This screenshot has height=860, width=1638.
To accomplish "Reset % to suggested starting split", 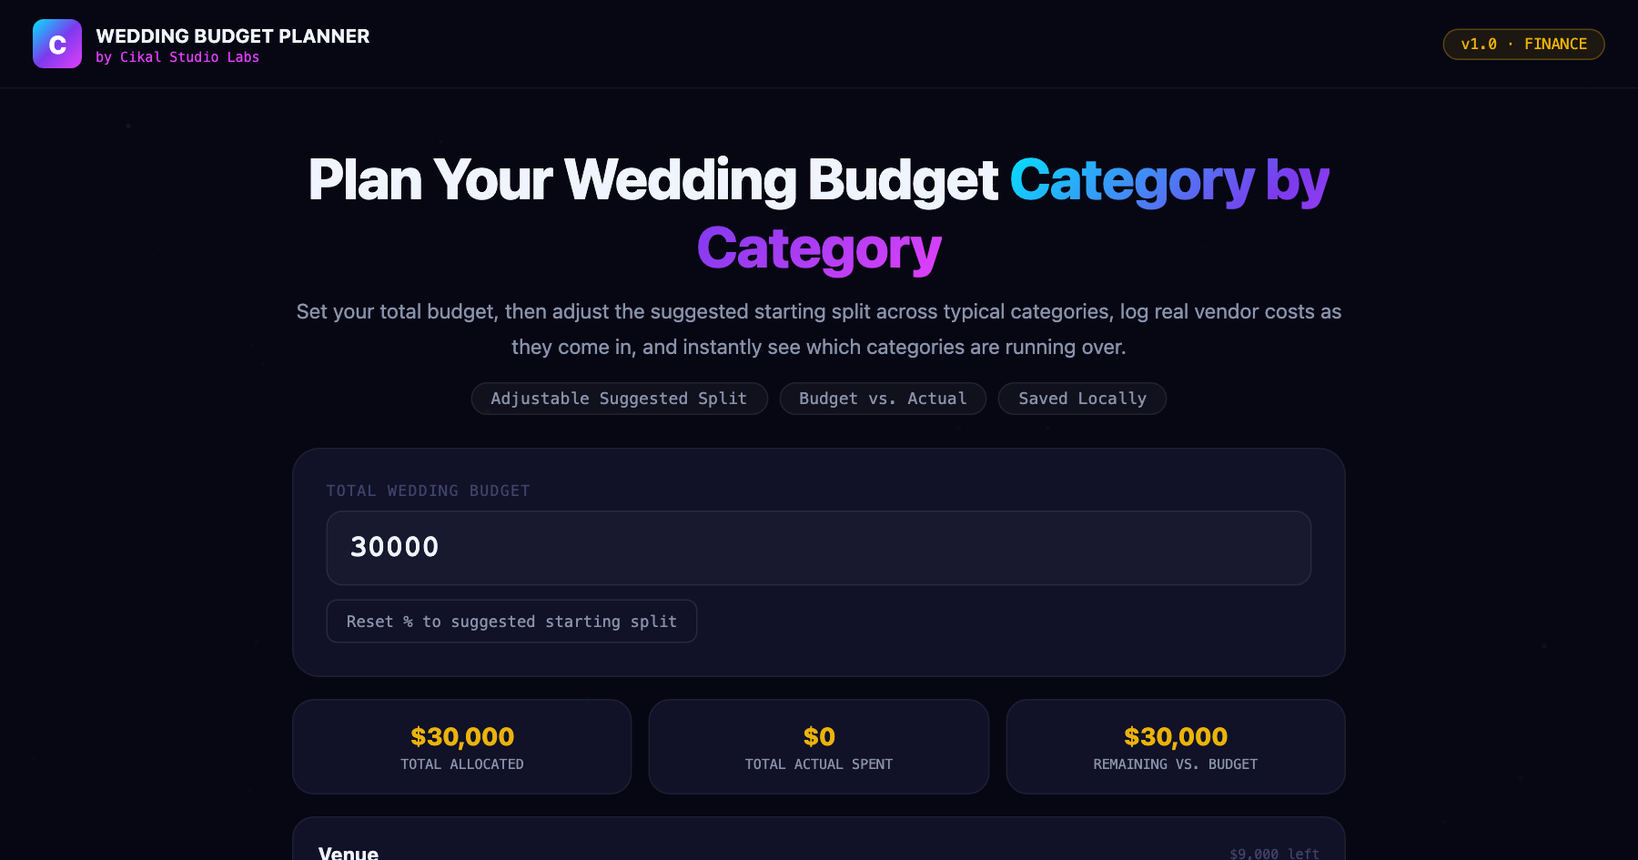I will pyautogui.click(x=511, y=622).
